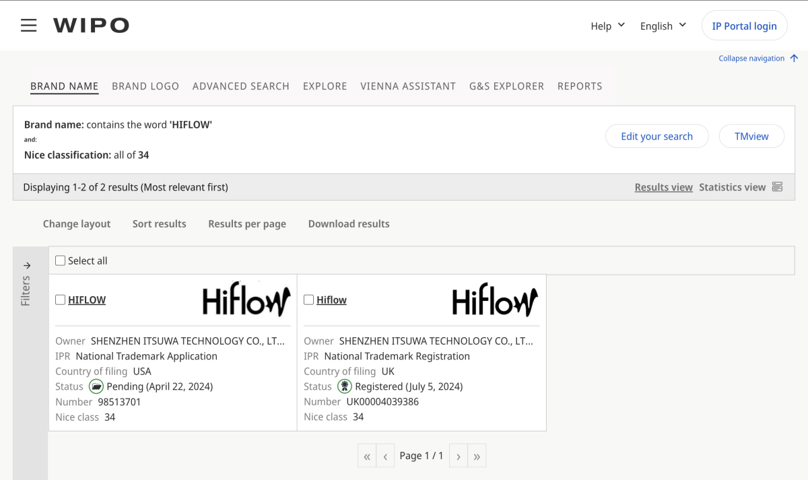Select the Hiflow UK result checkbox
Viewport: 808px width, 480px height.
[309, 300]
